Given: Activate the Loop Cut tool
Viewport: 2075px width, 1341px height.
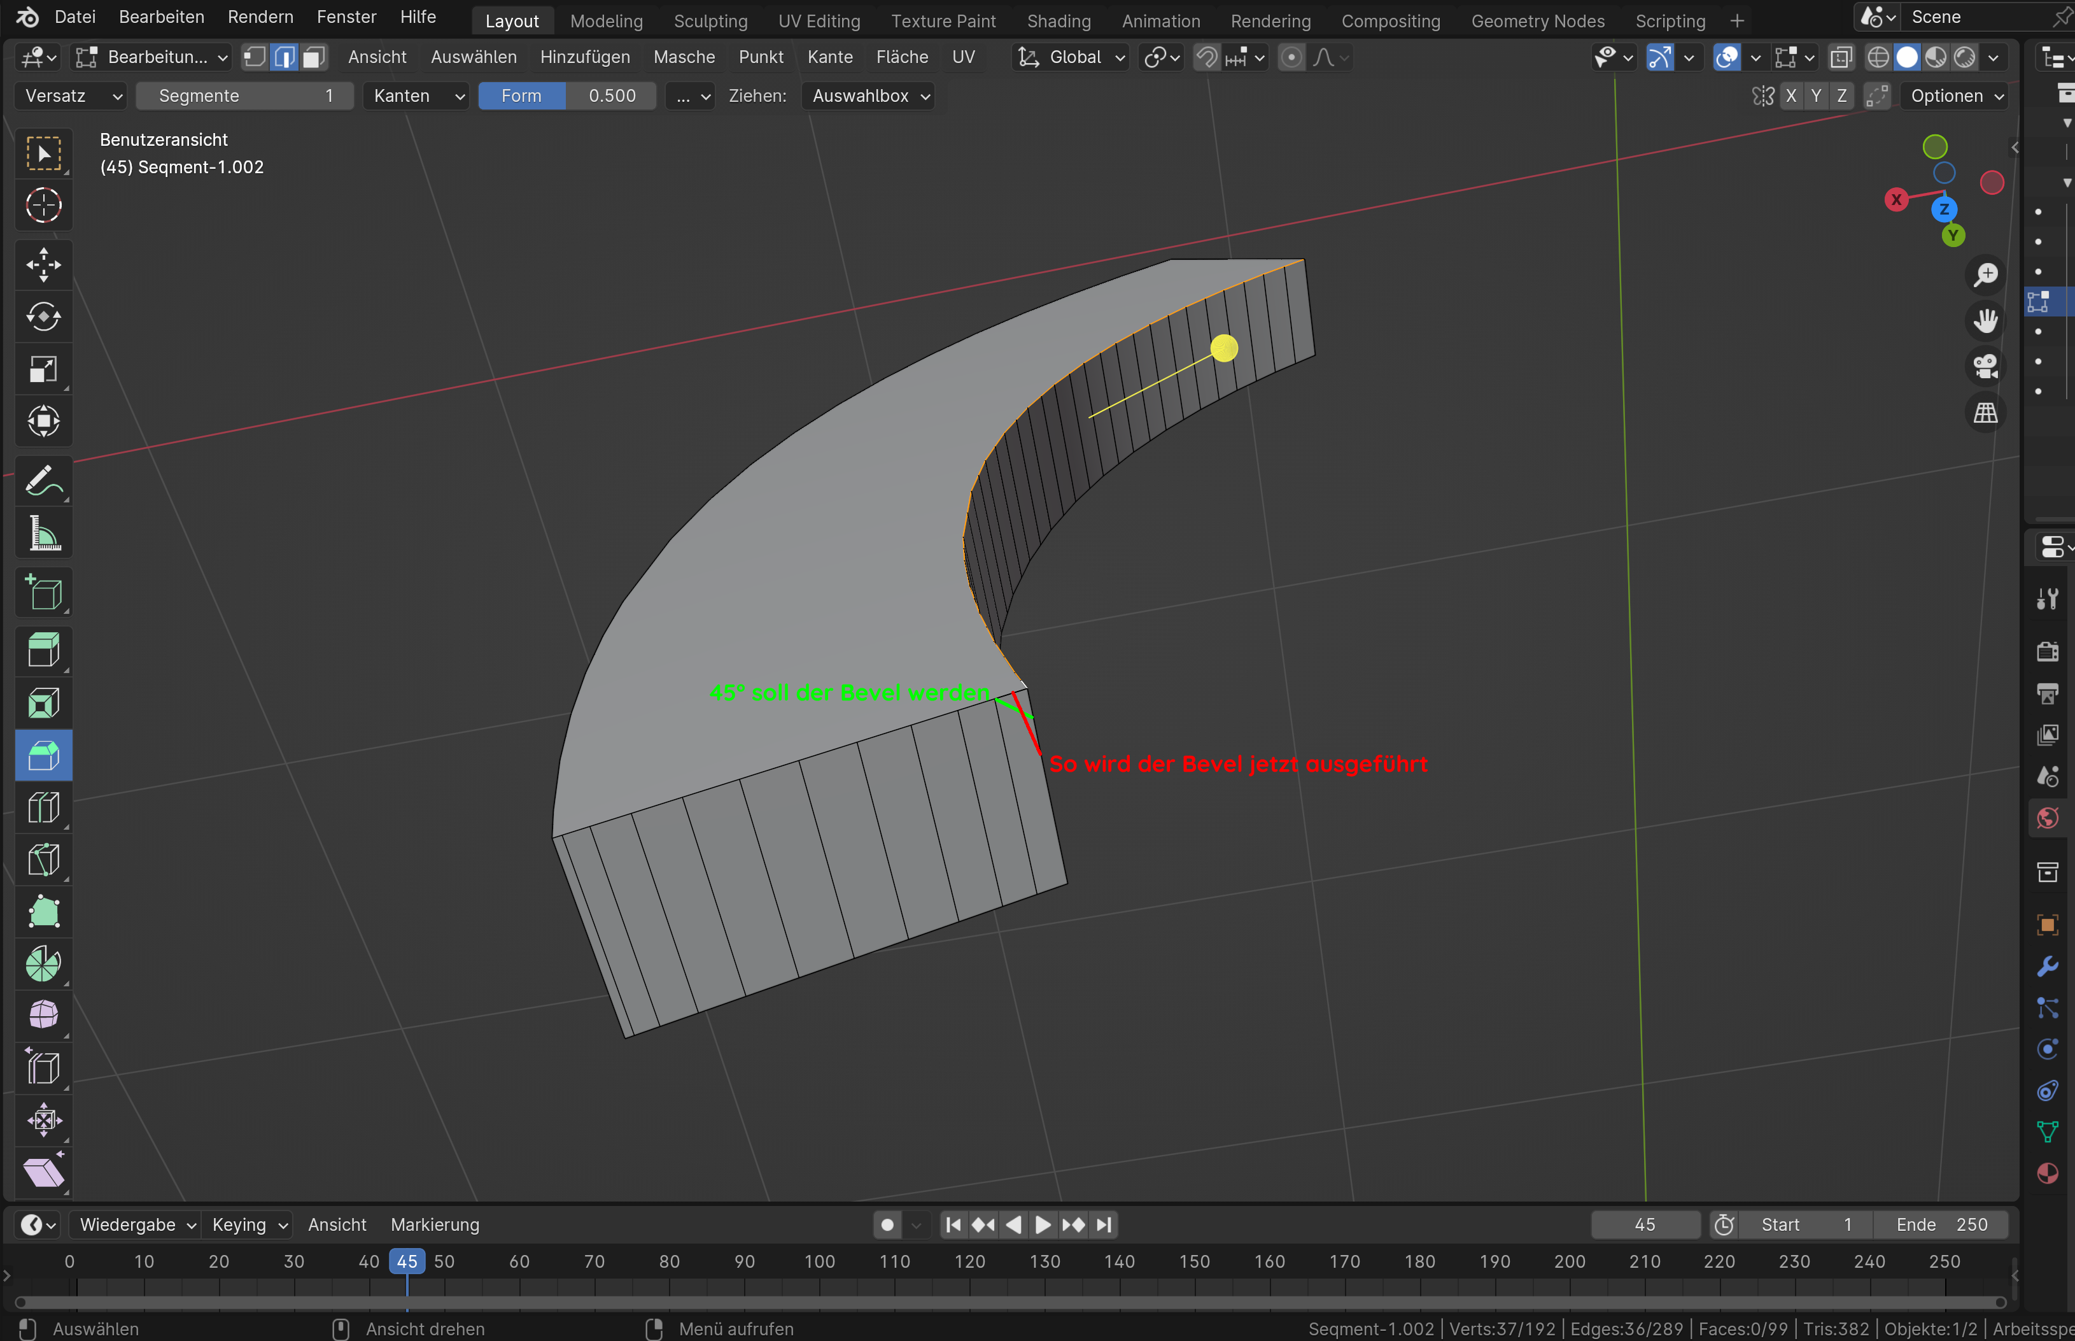Looking at the screenshot, I should tap(43, 807).
